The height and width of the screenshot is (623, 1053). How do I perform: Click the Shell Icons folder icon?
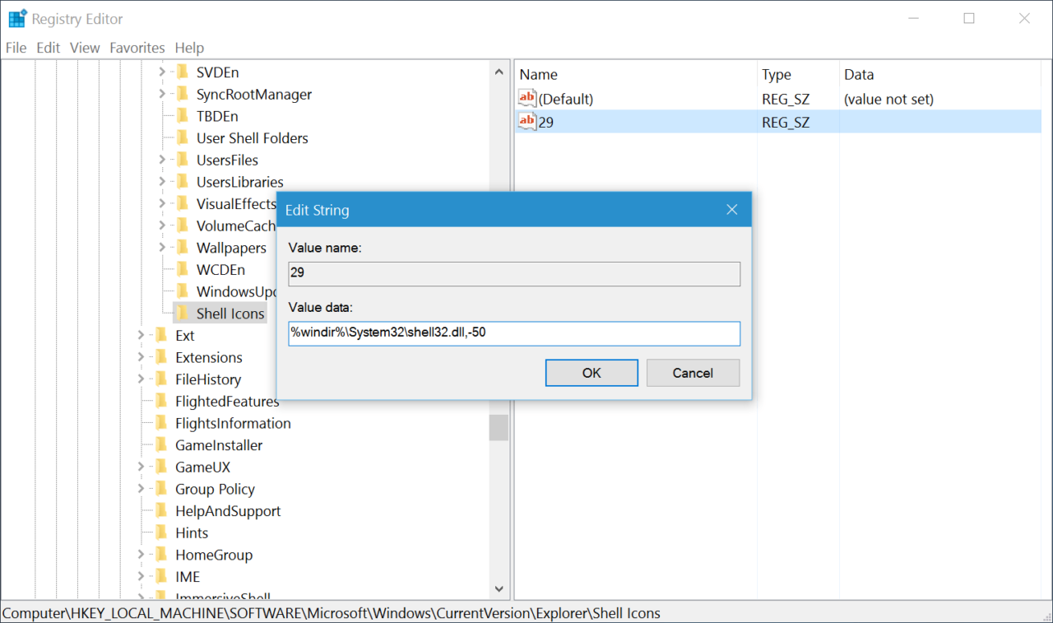tap(183, 313)
